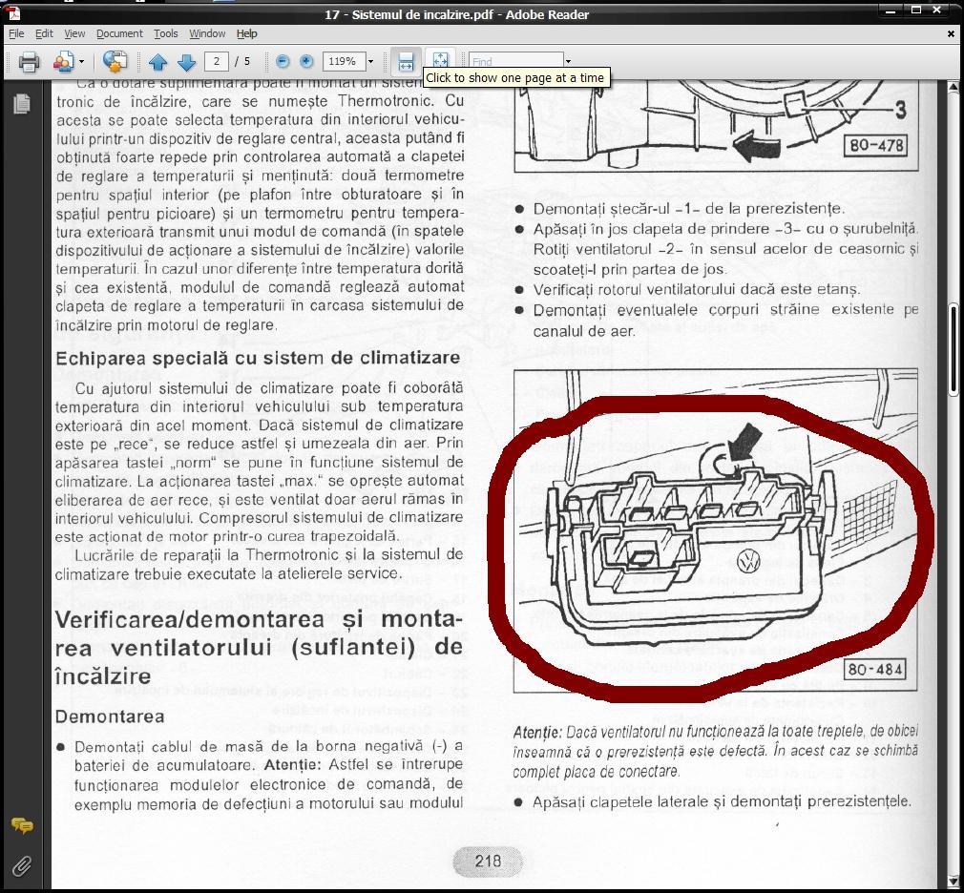Image resolution: width=964 pixels, height=893 pixels.
Task: Click the globe-and-page web conference icon
Action: coord(115,61)
